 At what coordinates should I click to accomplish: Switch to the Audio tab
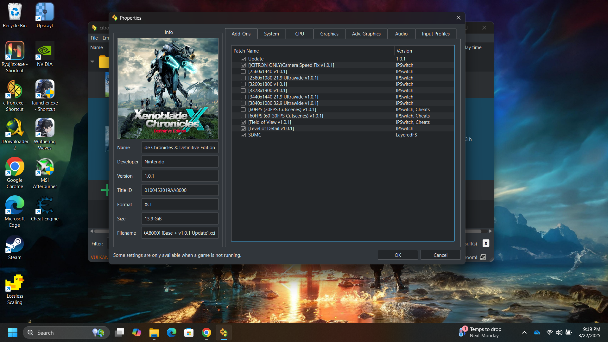pyautogui.click(x=401, y=34)
